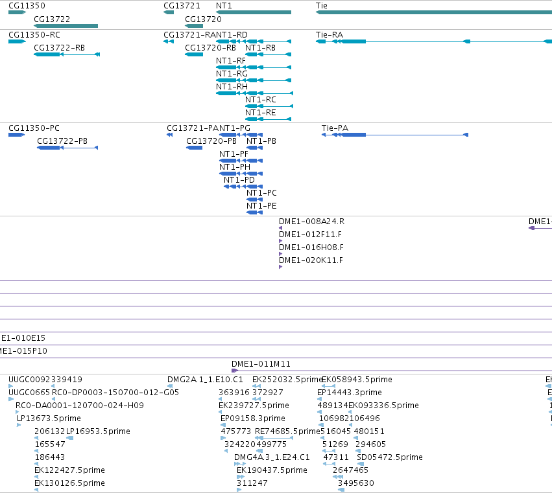The width and height of the screenshot is (552, 493).
Task: Click the Tie-PA protein glyph
Action: pyautogui.click(x=395, y=135)
